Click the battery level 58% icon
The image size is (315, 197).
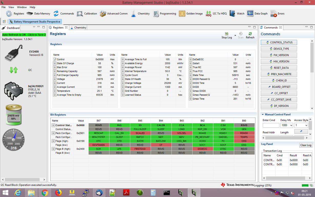pos(14,115)
